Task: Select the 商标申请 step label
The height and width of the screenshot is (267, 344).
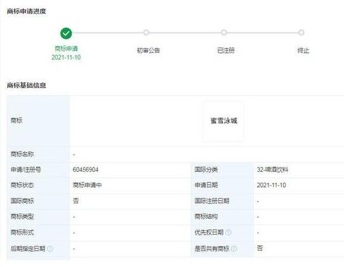Action: pos(66,48)
